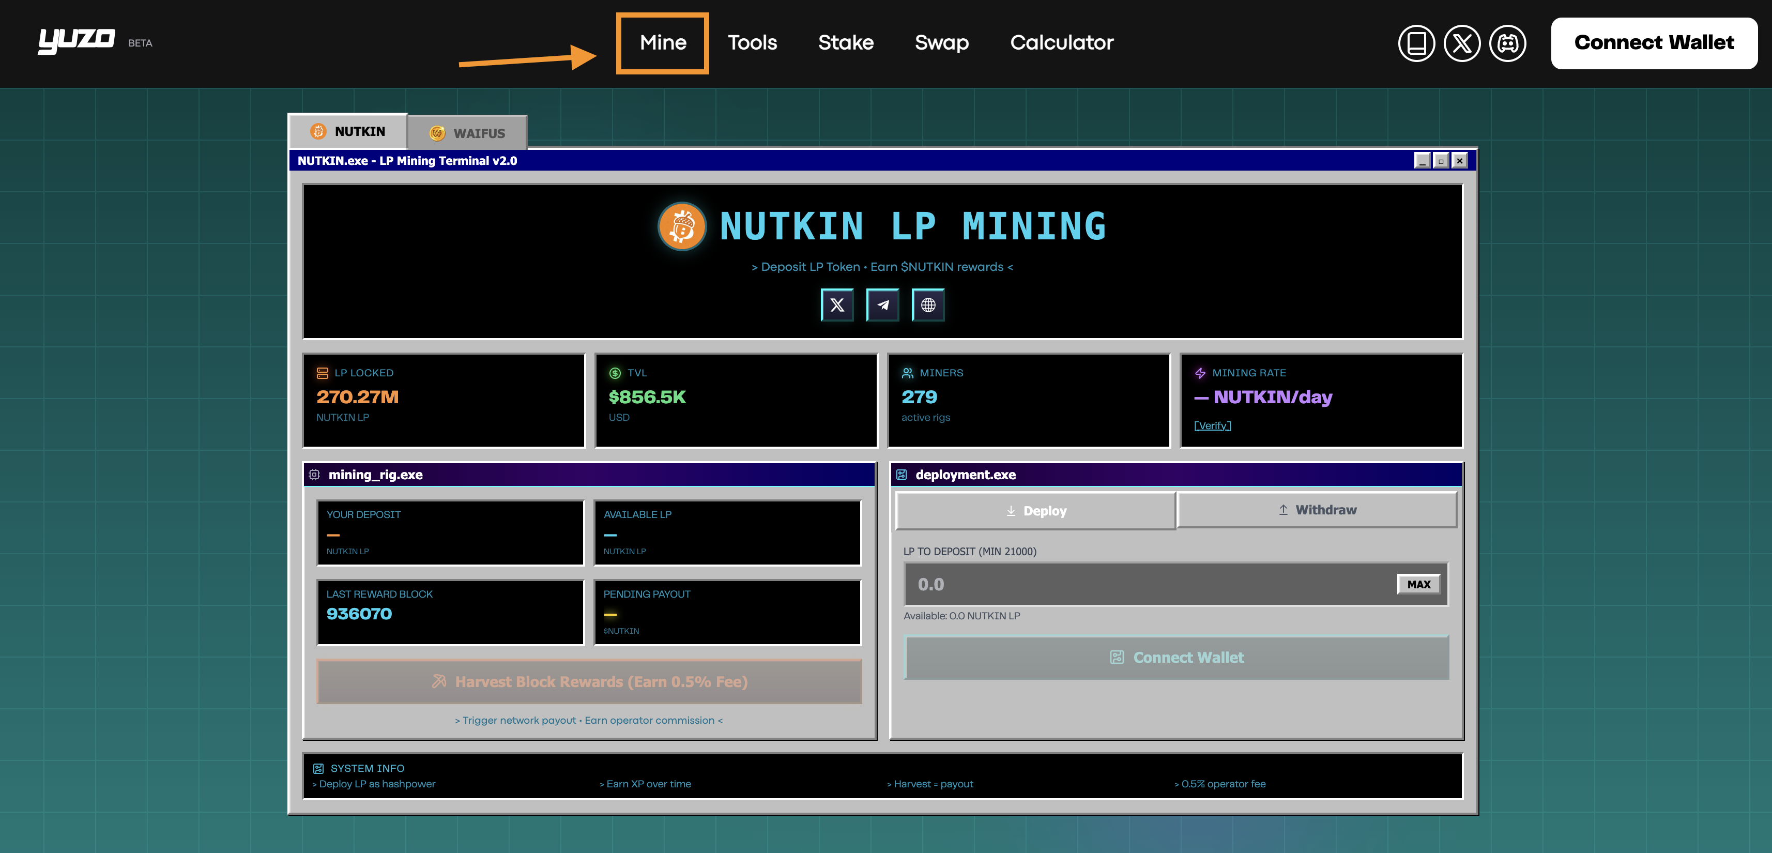Image resolution: width=1772 pixels, height=853 pixels.
Task: Click the Verify mining rate link
Action: [1212, 425]
